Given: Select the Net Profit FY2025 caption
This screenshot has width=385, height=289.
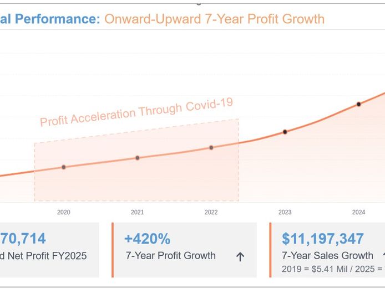Looking at the screenshot, I should click(44, 256).
